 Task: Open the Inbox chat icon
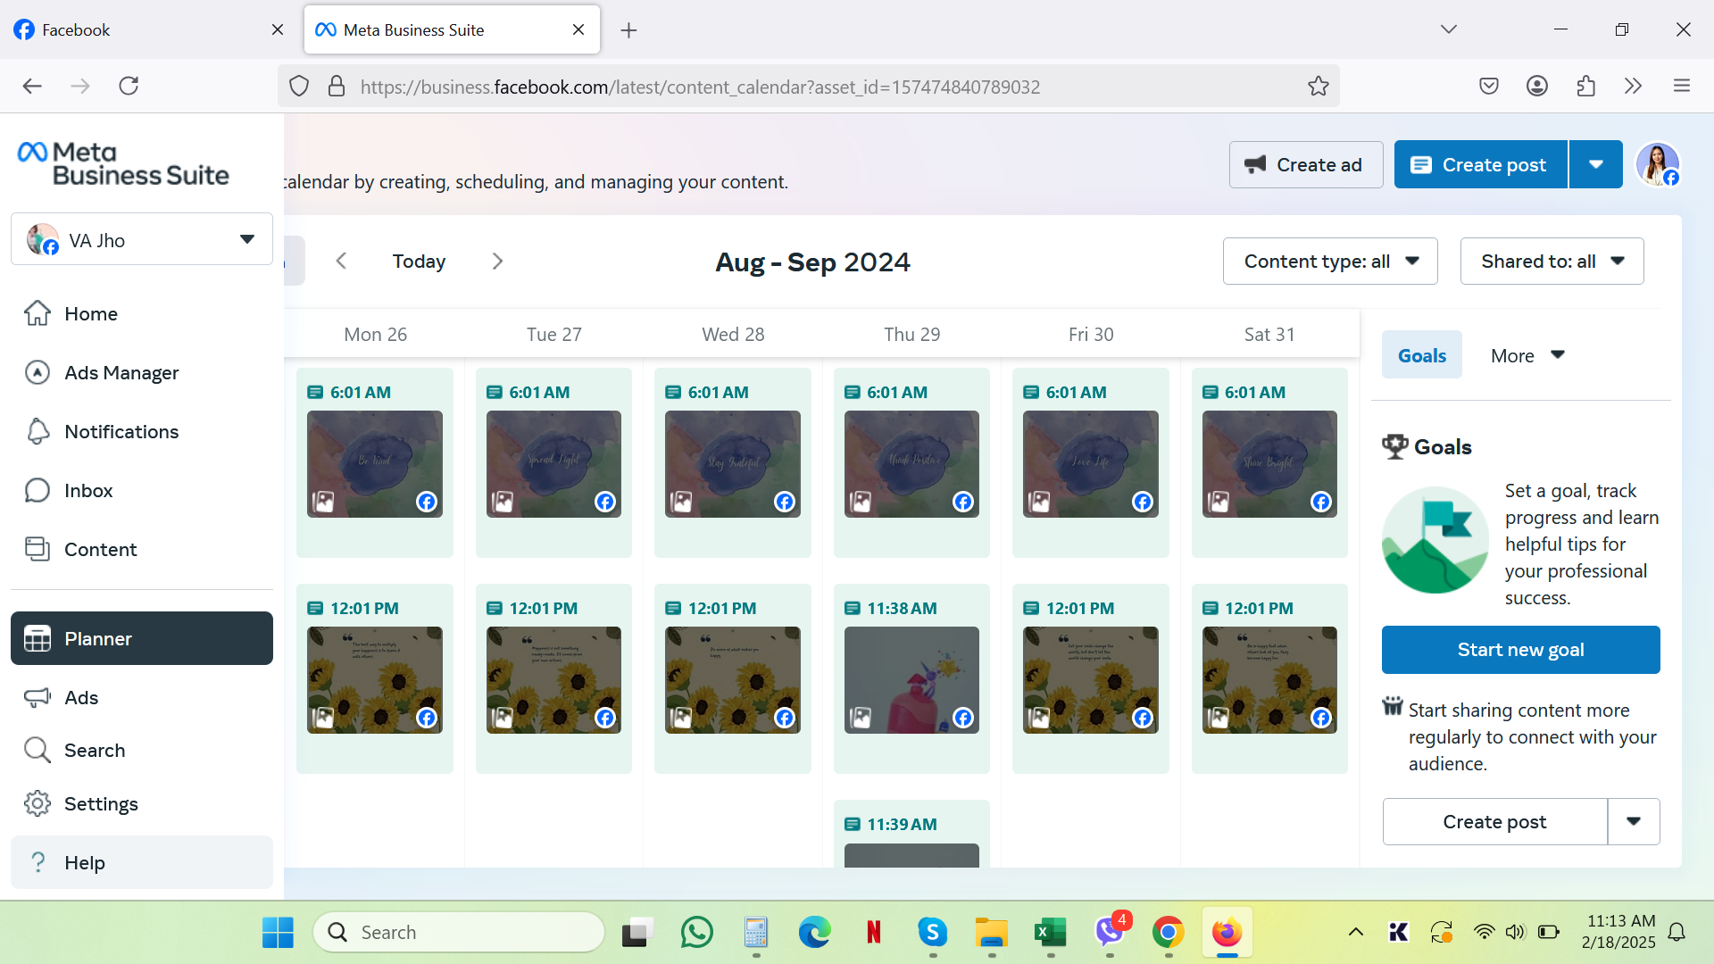[x=88, y=491]
